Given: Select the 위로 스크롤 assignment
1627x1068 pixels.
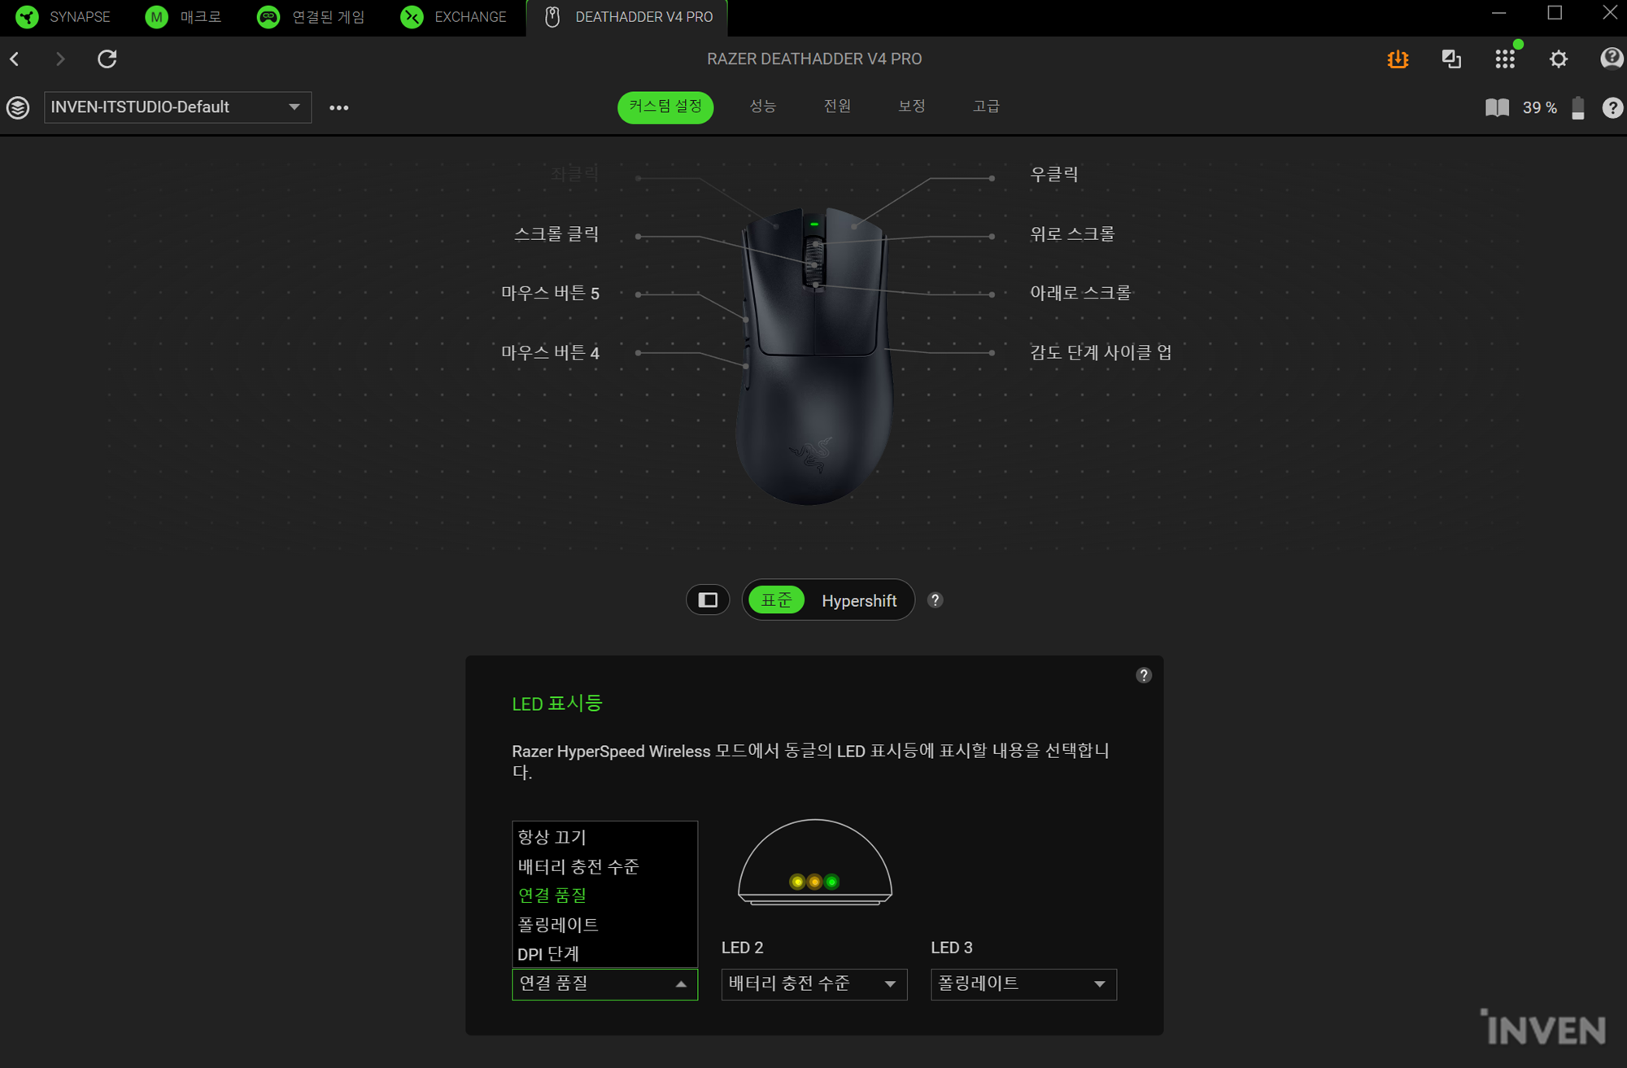Looking at the screenshot, I should point(1072,234).
